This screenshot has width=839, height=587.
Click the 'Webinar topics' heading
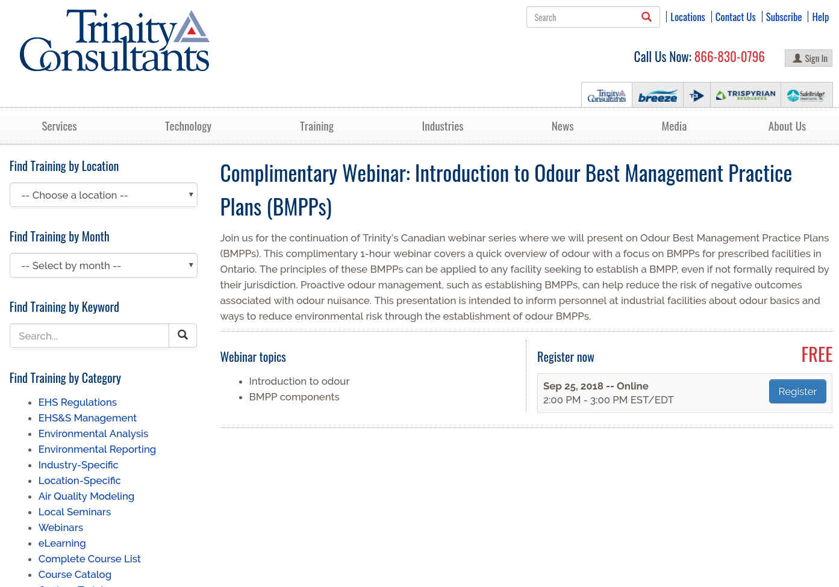click(x=253, y=357)
